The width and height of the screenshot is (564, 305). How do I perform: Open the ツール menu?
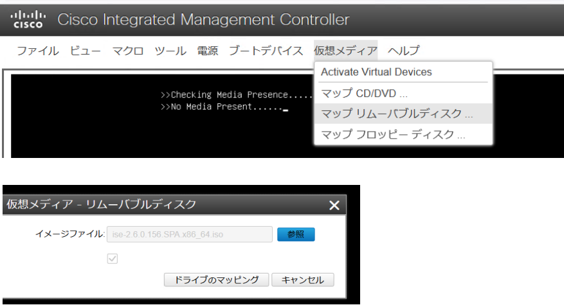tap(170, 51)
